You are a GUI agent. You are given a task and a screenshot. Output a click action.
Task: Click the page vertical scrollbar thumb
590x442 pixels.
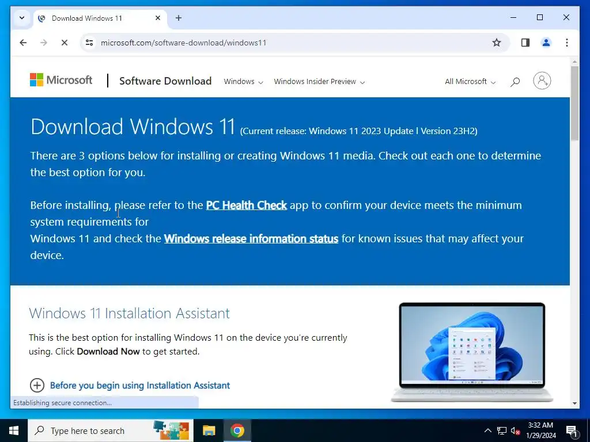(574, 104)
